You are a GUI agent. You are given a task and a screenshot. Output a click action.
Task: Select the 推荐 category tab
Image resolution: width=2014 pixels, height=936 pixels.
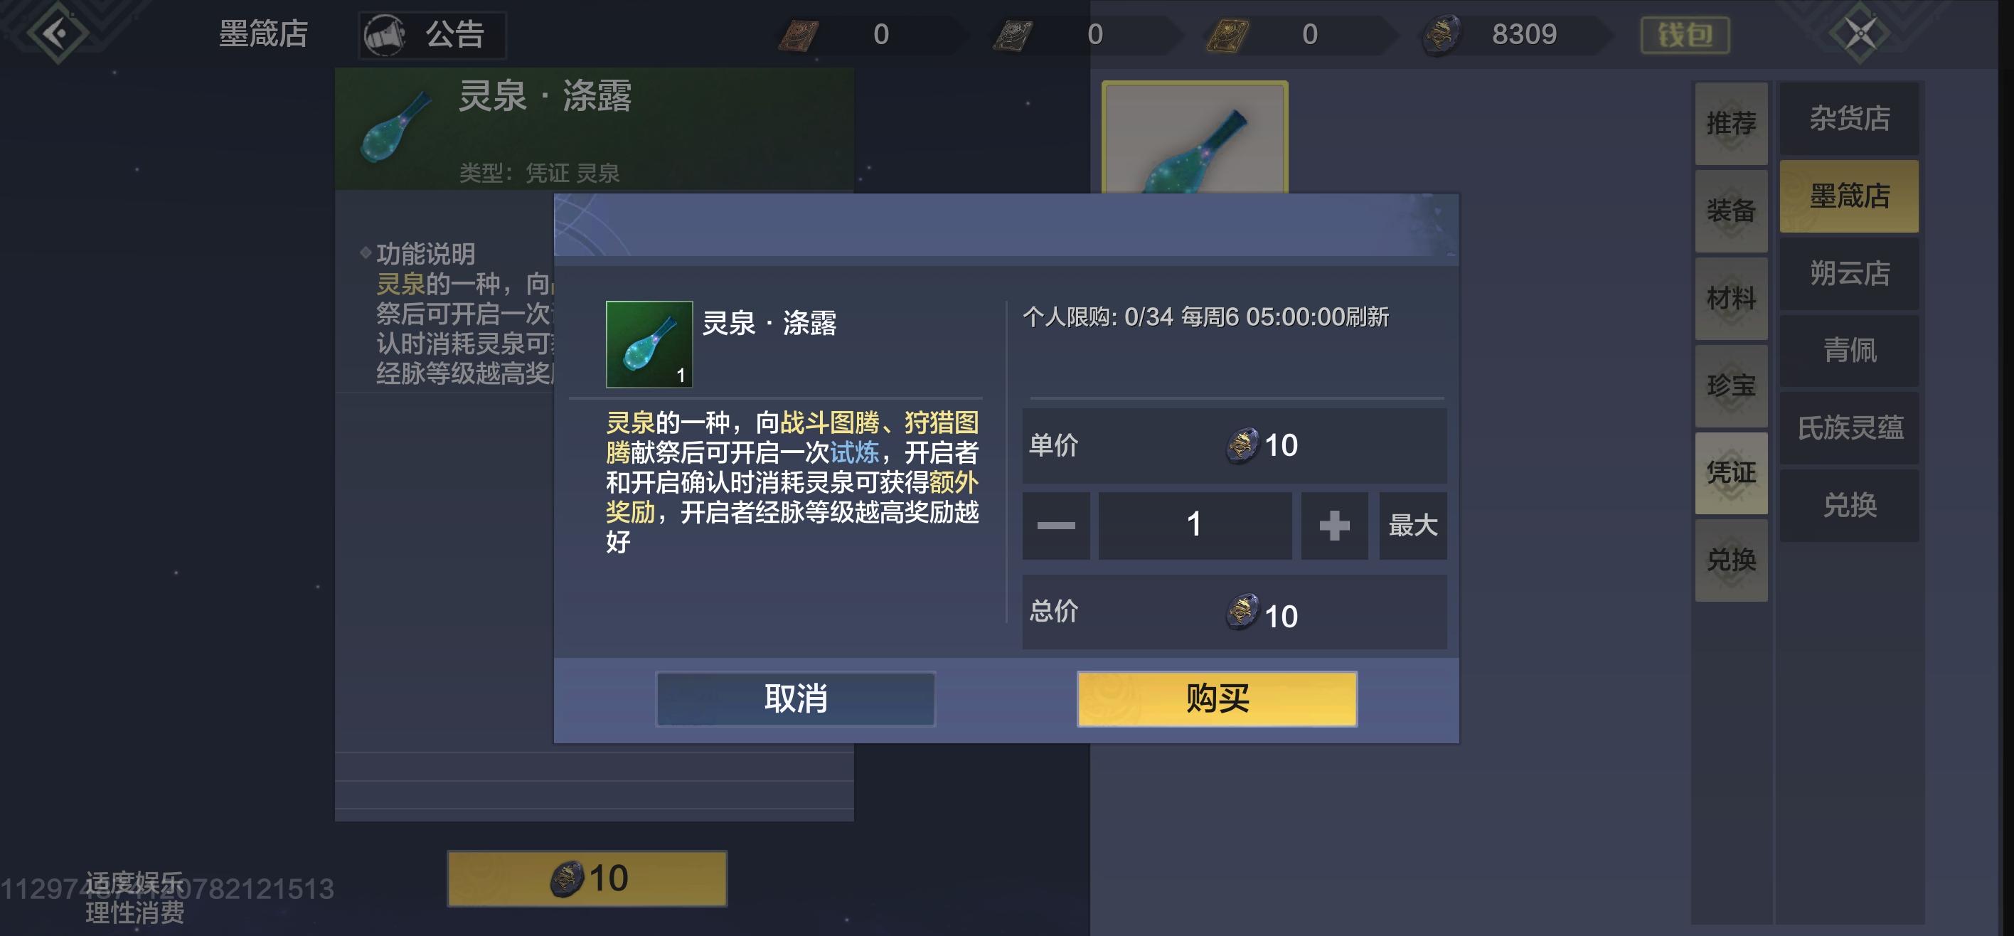coord(1731,124)
